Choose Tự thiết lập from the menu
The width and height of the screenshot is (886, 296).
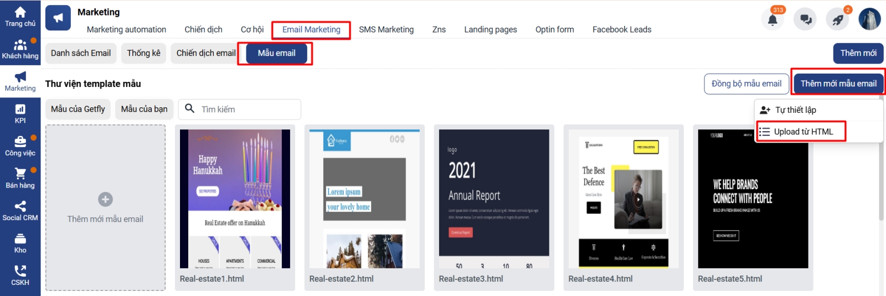pos(795,110)
